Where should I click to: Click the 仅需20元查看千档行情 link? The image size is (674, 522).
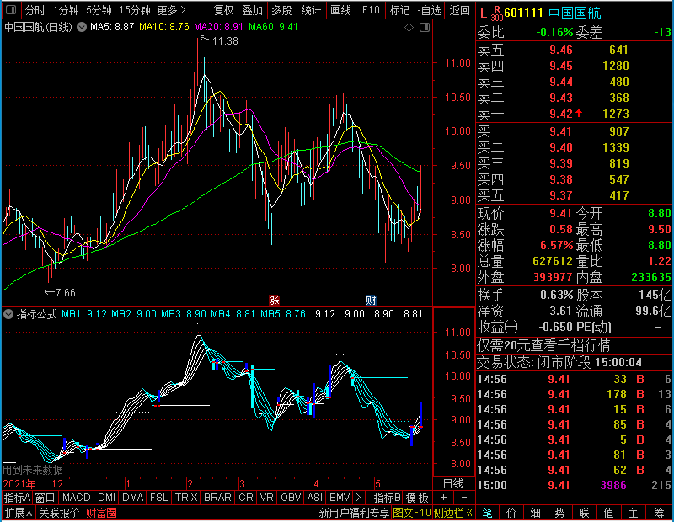pyautogui.click(x=544, y=345)
